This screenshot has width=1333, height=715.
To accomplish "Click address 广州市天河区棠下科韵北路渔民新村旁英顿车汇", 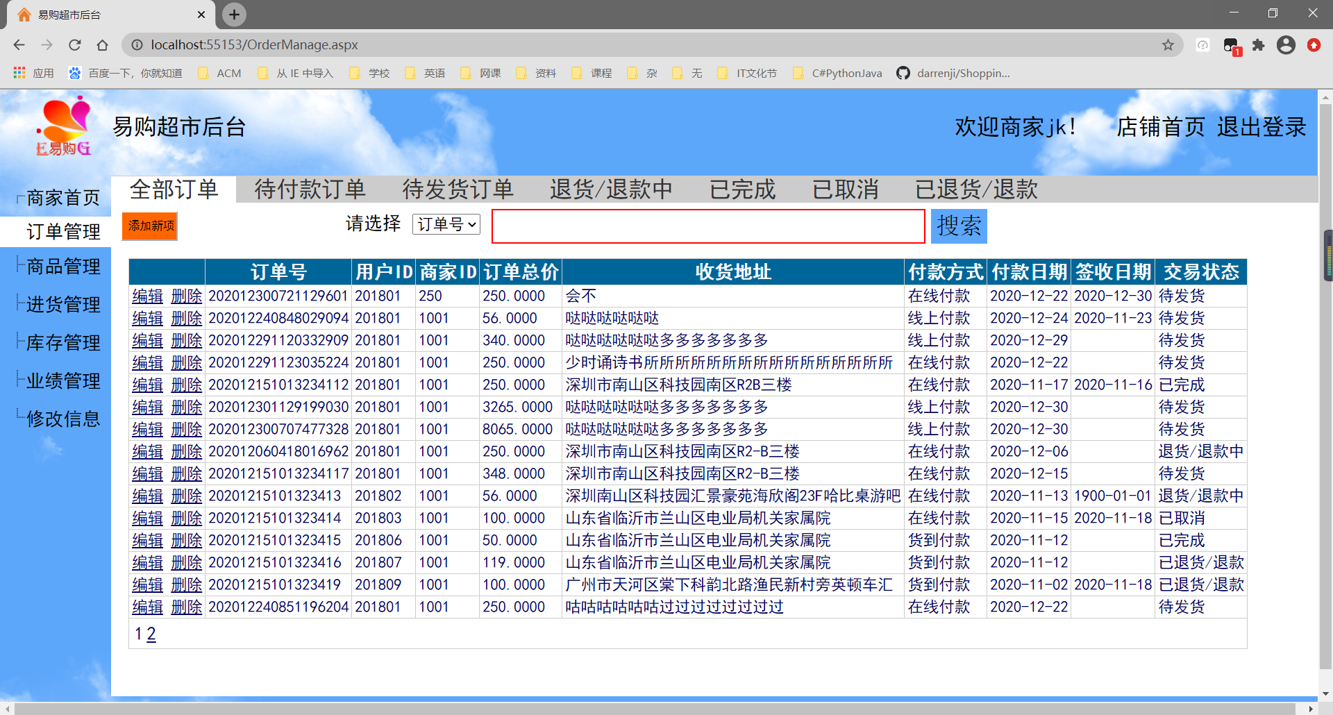I will (729, 585).
